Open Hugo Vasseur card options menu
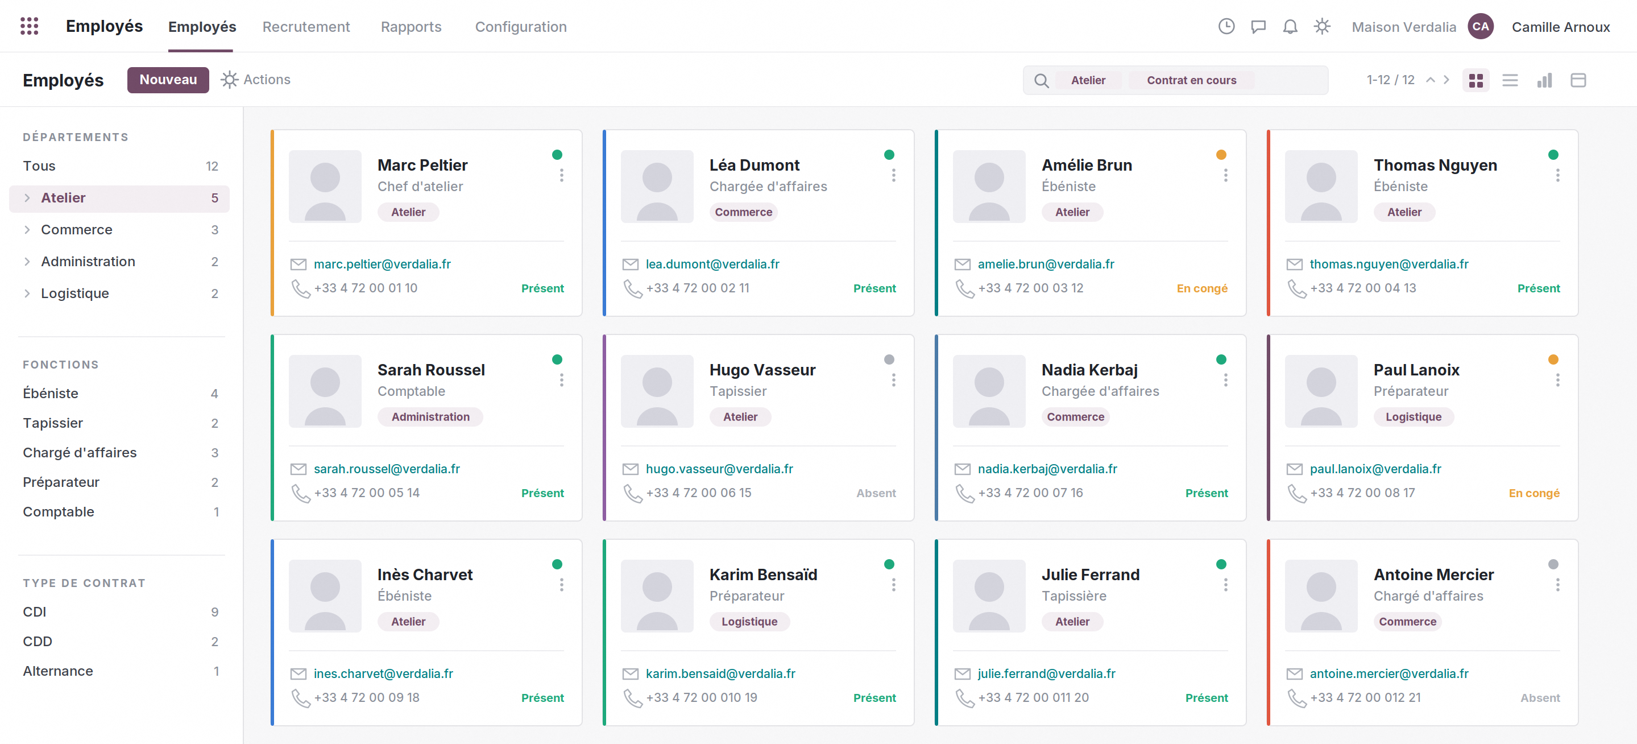 [x=893, y=381]
